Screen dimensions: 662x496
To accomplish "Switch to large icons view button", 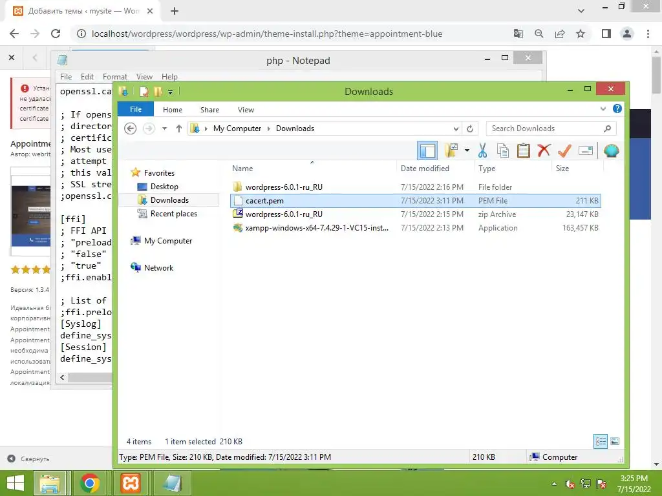I will pyautogui.click(x=615, y=442).
